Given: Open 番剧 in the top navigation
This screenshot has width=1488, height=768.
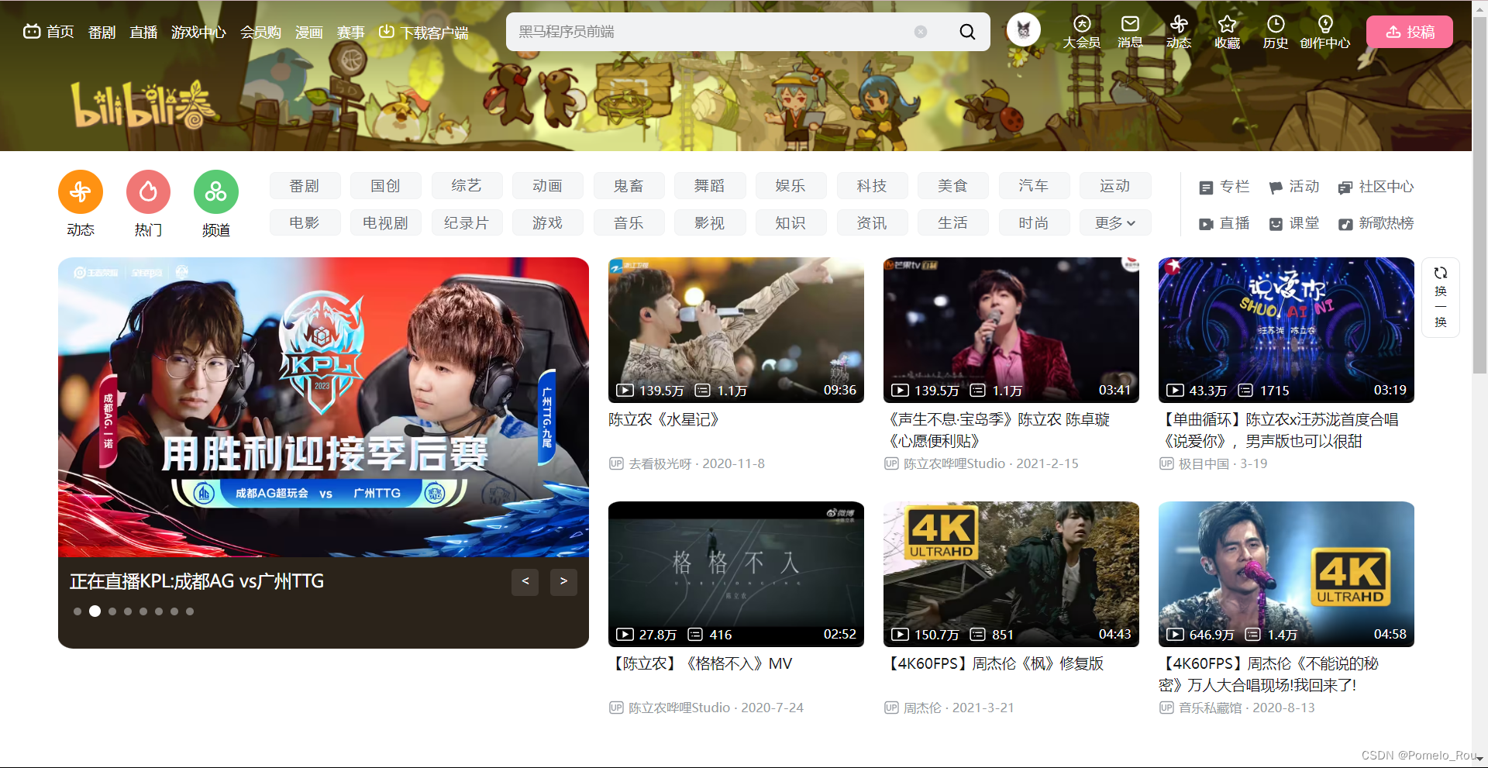Looking at the screenshot, I should pyautogui.click(x=102, y=32).
